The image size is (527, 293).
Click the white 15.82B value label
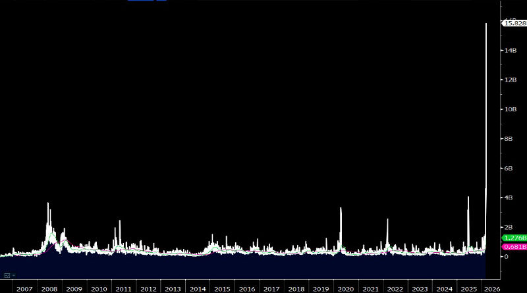[x=513, y=23]
